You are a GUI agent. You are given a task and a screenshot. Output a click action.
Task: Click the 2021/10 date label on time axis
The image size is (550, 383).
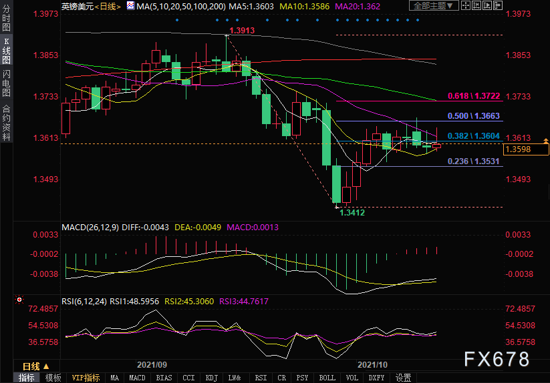point(372,365)
